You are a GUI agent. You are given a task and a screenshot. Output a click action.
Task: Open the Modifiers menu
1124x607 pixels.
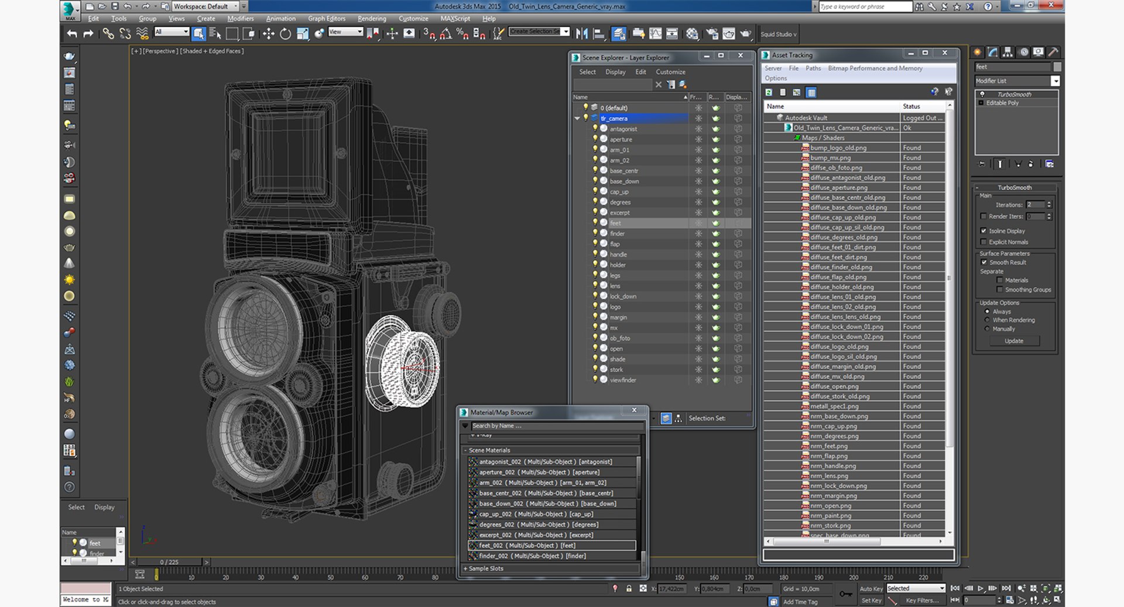240,19
